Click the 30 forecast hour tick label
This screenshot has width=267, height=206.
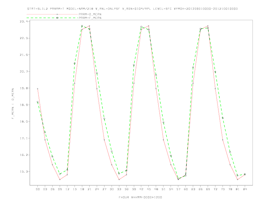click(x=112, y=189)
